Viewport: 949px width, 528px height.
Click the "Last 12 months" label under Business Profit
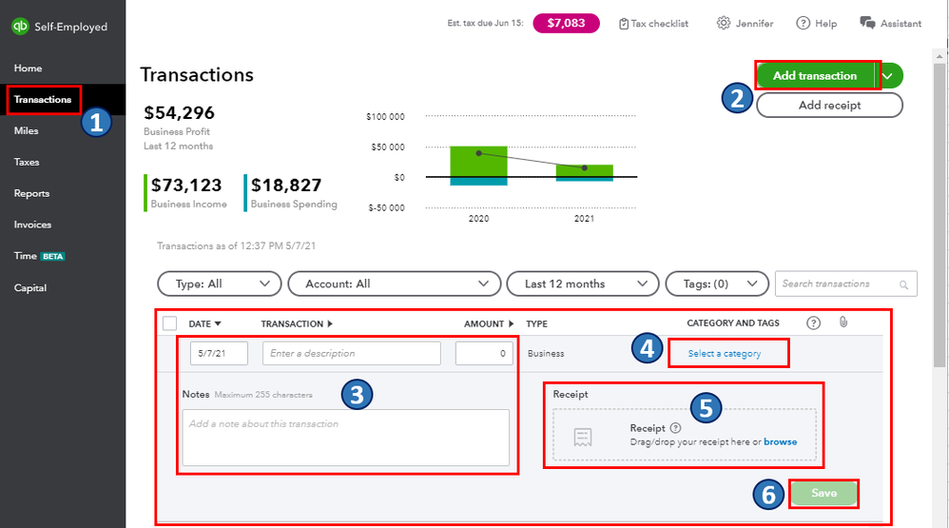pos(178,146)
